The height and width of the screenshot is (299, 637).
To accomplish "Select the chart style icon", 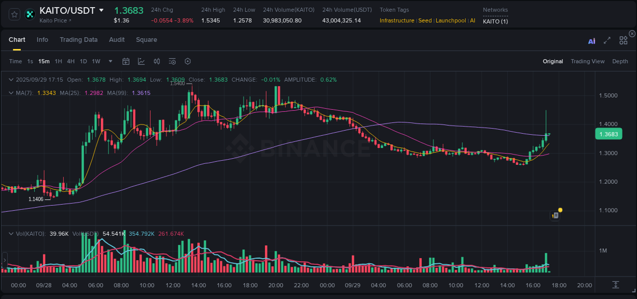I will tap(141, 61).
